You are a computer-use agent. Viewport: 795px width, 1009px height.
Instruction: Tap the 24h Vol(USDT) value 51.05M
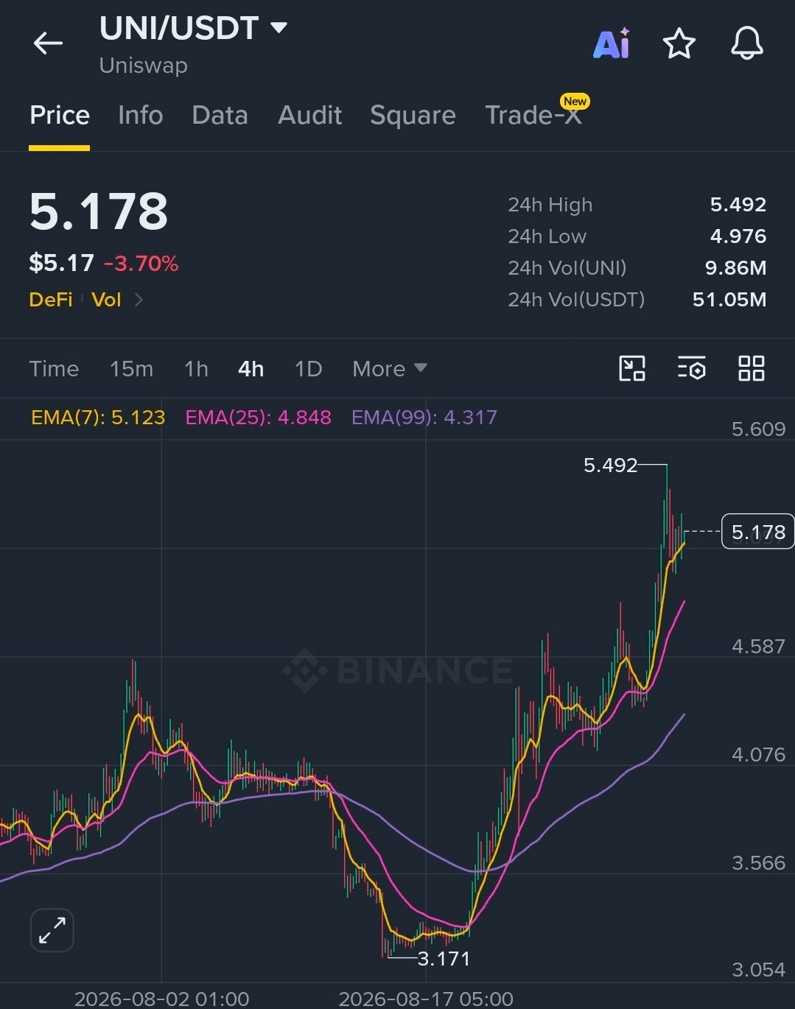(x=729, y=300)
